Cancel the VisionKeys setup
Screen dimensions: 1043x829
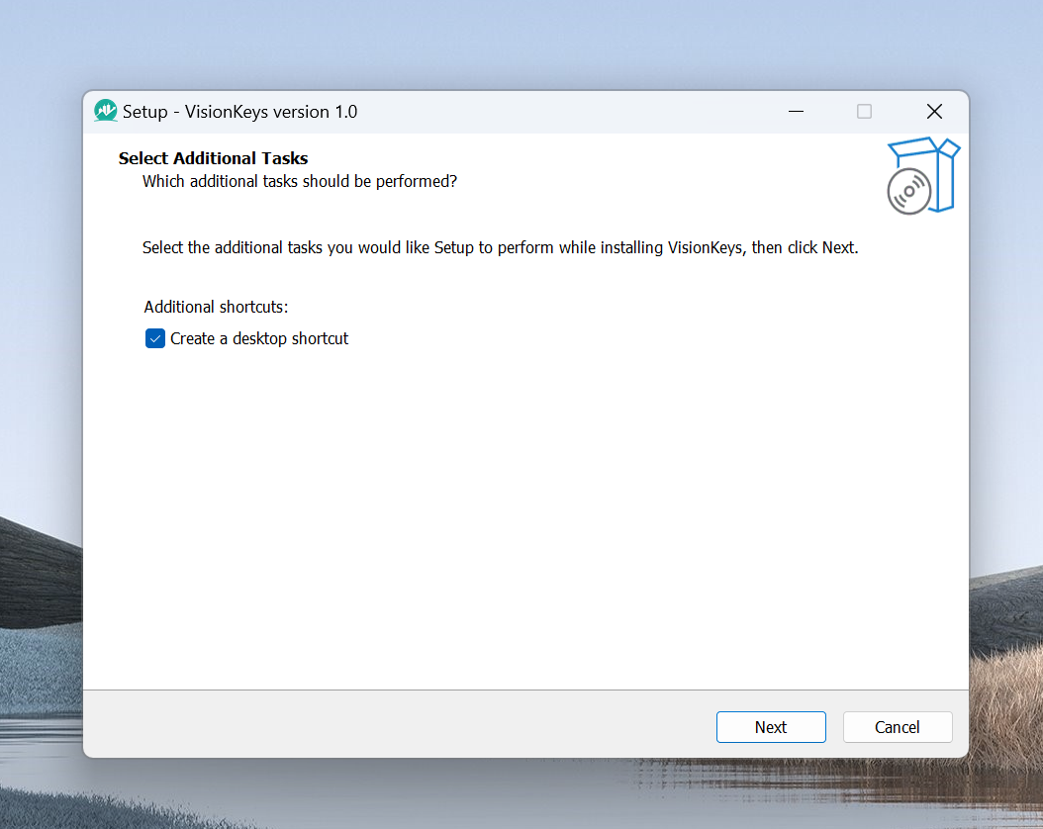[x=898, y=727]
